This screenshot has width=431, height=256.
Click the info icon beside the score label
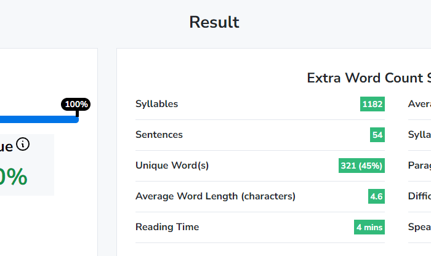[23, 145]
